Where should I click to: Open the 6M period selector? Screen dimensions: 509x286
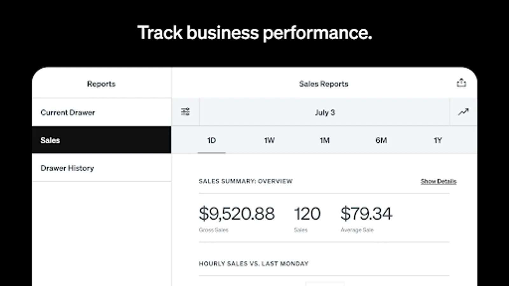(381, 140)
